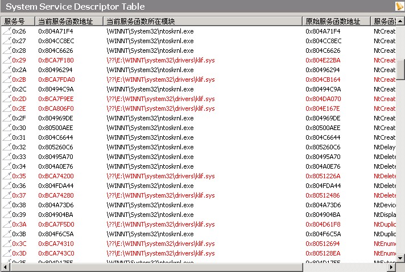Select service number 0x36
The height and width of the screenshot is (272, 405).
pos(19,186)
